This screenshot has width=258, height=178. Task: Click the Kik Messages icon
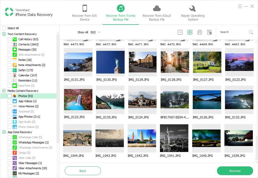pyautogui.click(x=15, y=173)
